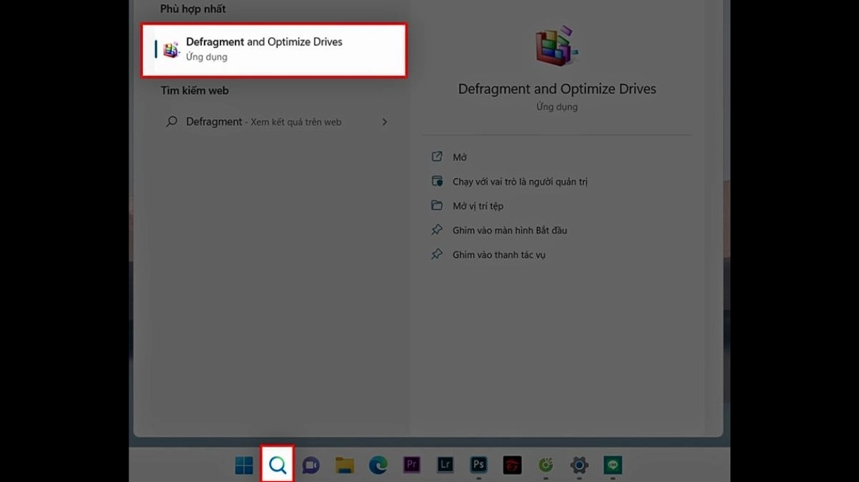This screenshot has width=859, height=482.
Task: Open the LINE messaging app
Action: point(612,464)
